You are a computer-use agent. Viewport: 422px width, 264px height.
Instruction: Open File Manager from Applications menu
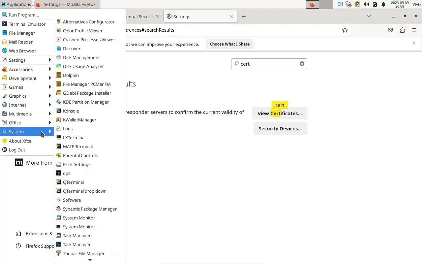pos(27,33)
